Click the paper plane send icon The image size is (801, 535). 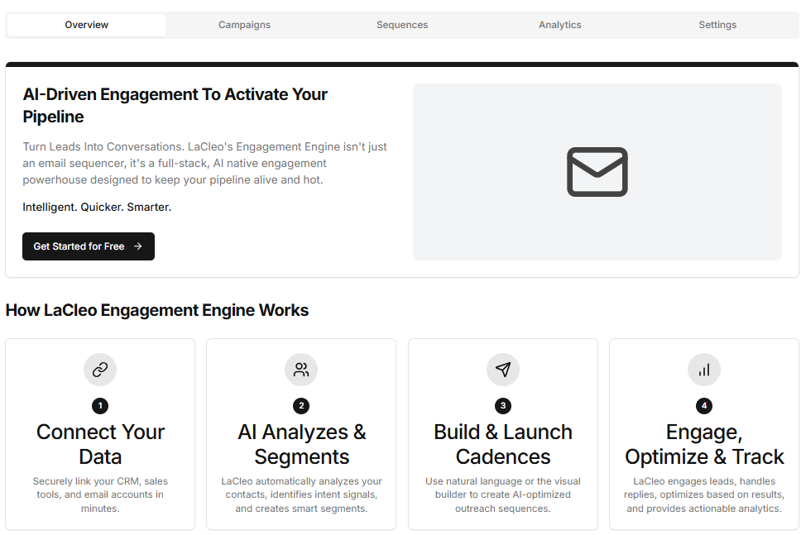pyautogui.click(x=503, y=370)
